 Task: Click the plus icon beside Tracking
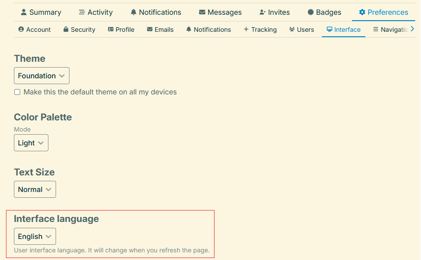[x=246, y=29]
